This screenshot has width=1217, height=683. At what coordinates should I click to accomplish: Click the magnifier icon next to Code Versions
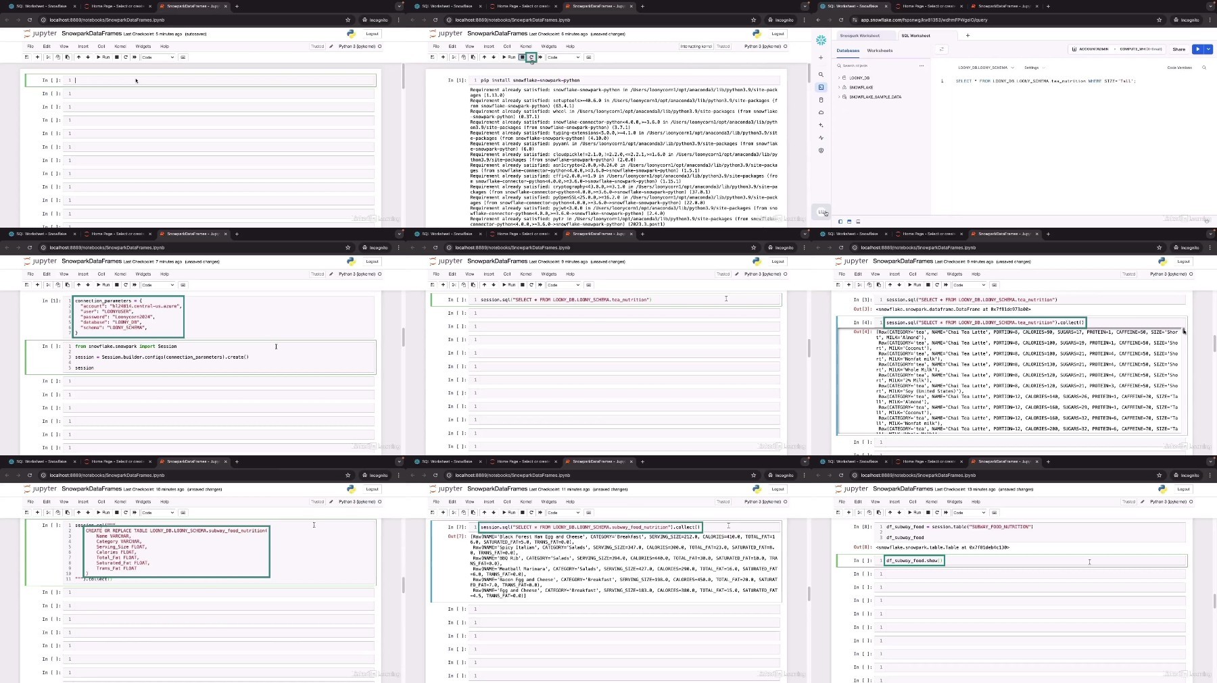point(1204,68)
